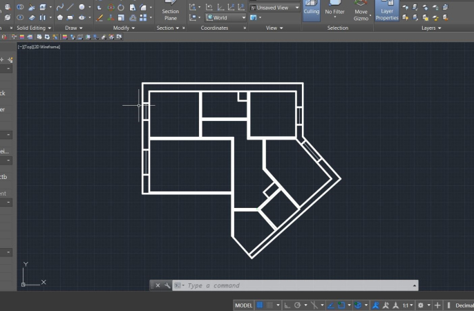This screenshot has height=311, width=474.
Task: Click the MODEL space button
Action: point(243,305)
